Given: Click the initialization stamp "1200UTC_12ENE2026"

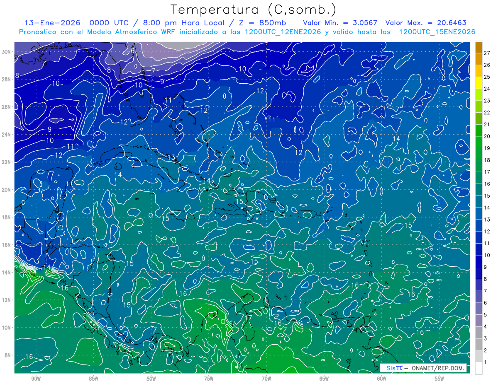Looking at the screenshot, I should coord(283,32).
